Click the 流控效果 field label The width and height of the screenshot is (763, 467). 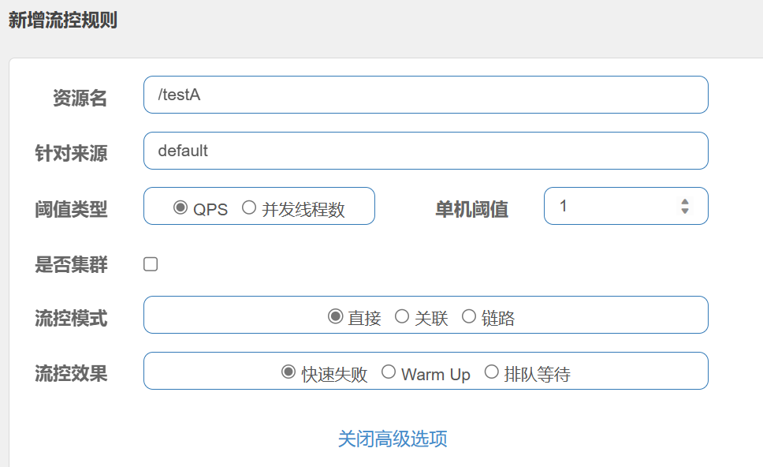pos(71,373)
